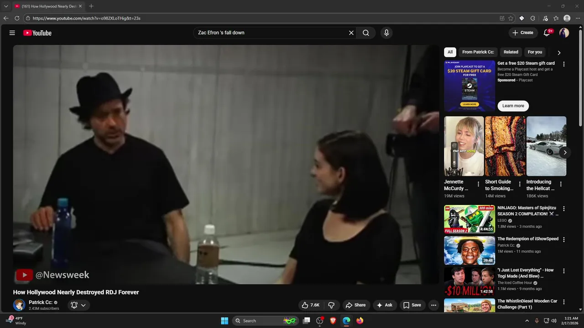Open Firefox from the taskbar

coord(360,321)
